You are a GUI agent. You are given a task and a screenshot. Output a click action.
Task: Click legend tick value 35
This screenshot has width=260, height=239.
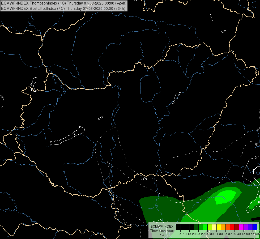[225, 234]
